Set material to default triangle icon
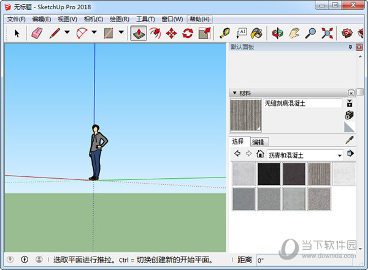 pyautogui.click(x=350, y=127)
